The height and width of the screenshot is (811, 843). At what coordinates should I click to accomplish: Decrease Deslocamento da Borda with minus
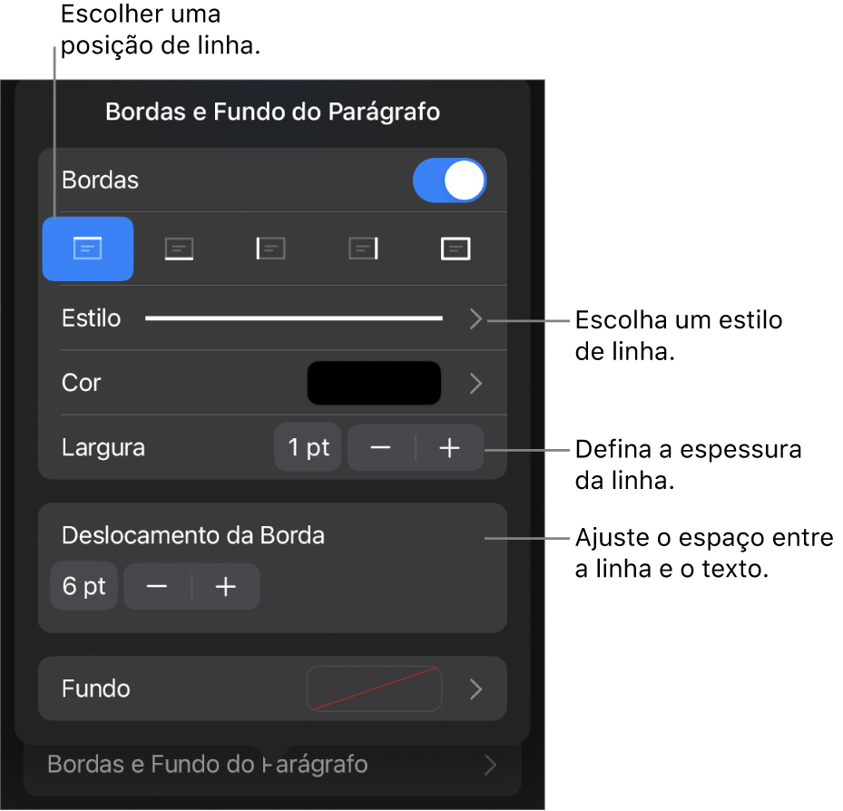[157, 586]
